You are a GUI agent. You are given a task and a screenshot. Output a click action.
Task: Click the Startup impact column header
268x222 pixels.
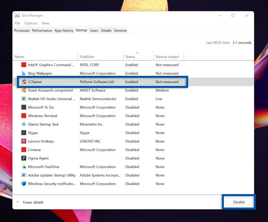pos(168,56)
